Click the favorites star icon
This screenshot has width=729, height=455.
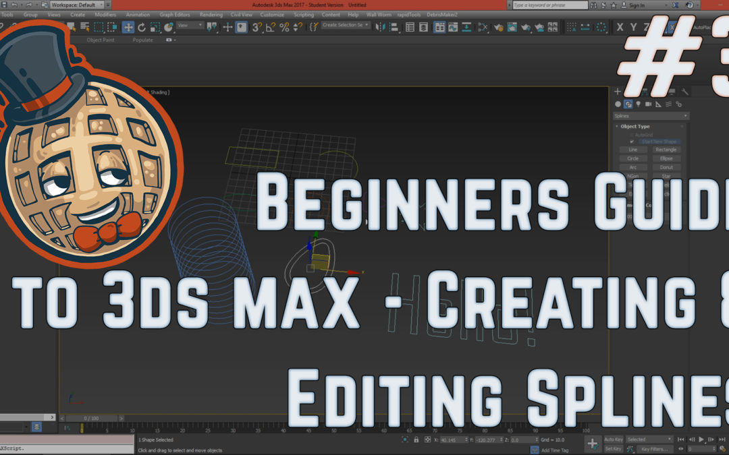(x=613, y=5)
